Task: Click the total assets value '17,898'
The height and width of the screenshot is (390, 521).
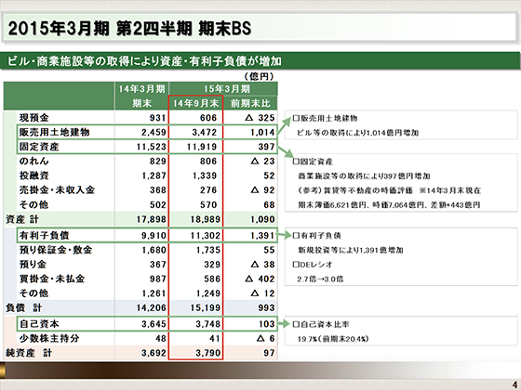Action: pyautogui.click(x=151, y=219)
